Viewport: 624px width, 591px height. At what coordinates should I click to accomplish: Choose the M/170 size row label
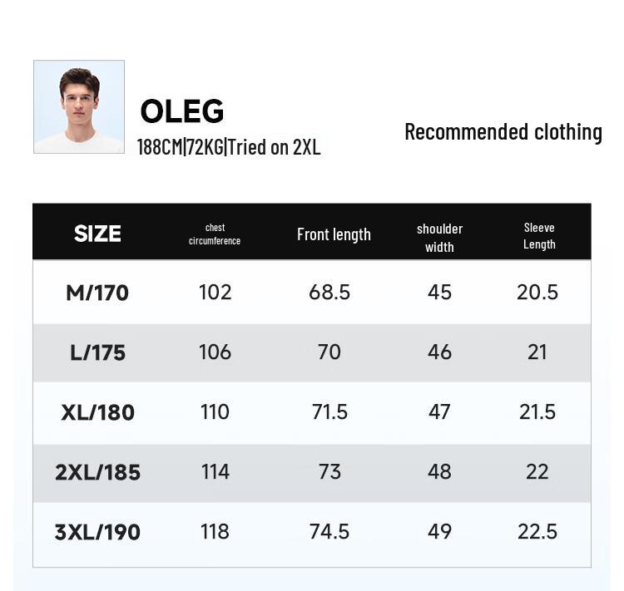(x=97, y=293)
